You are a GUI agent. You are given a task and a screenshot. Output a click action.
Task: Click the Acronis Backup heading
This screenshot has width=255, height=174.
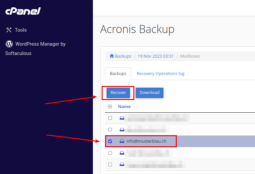pyautogui.click(x=137, y=29)
